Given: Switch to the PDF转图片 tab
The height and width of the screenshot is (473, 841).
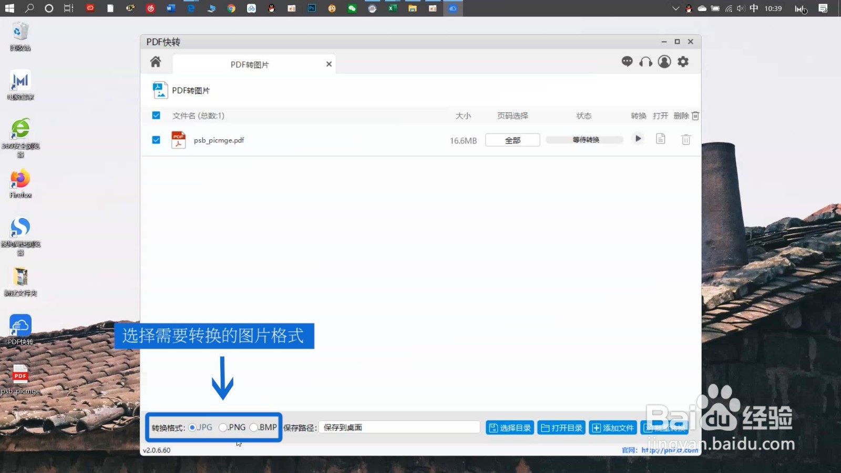Looking at the screenshot, I should [x=249, y=64].
